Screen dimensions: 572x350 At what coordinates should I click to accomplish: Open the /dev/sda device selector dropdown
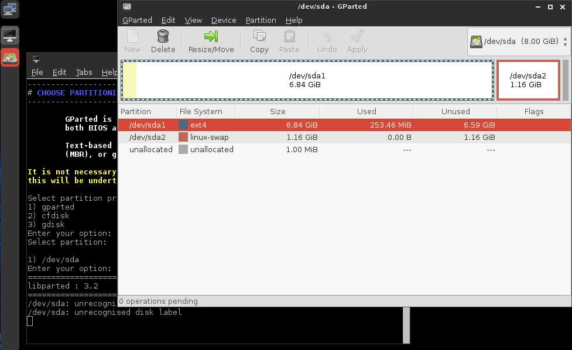coord(519,41)
